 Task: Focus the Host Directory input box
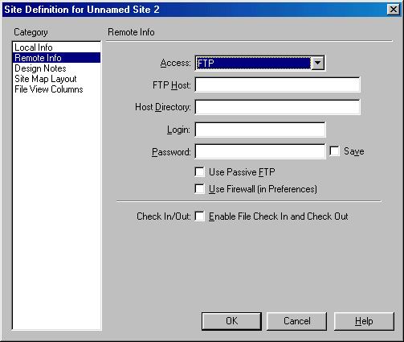click(278, 107)
